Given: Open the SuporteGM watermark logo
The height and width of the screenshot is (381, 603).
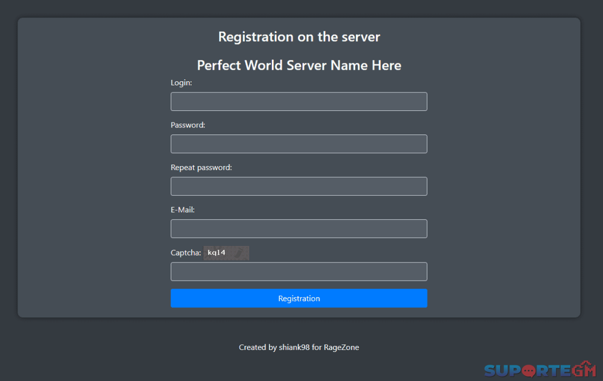Looking at the screenshot, I should click(x=540, y=370).
